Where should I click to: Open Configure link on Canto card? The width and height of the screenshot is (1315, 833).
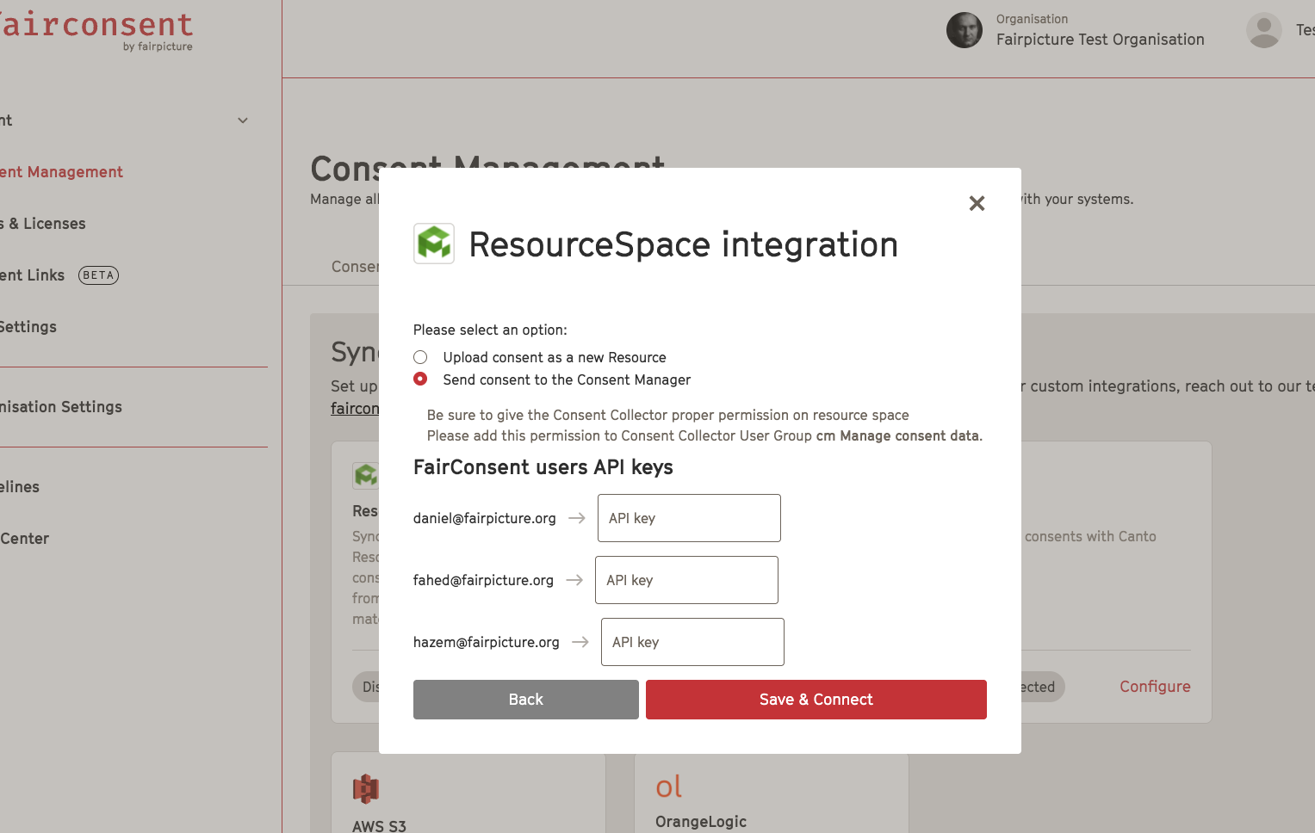coord(1155,687)
